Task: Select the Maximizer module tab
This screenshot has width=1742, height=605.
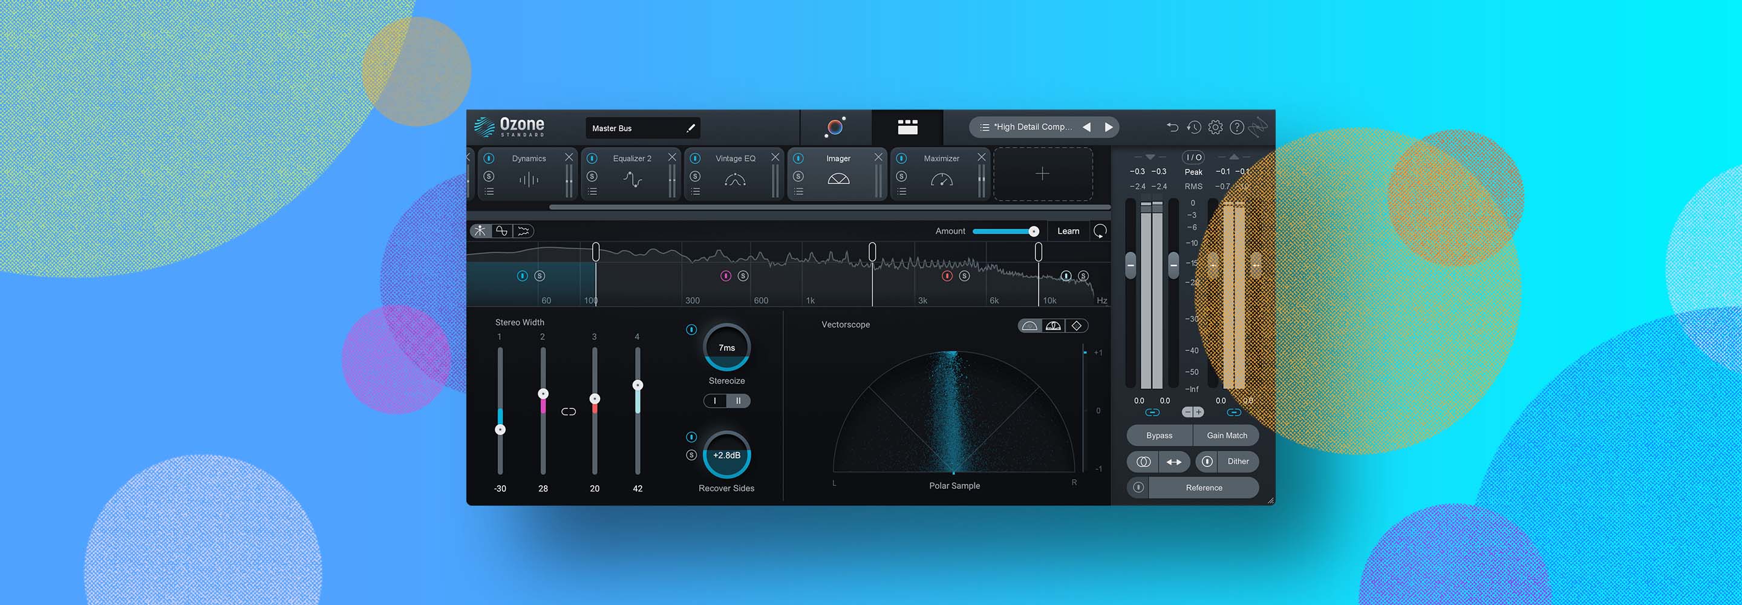Action: [x=941, y=174]
